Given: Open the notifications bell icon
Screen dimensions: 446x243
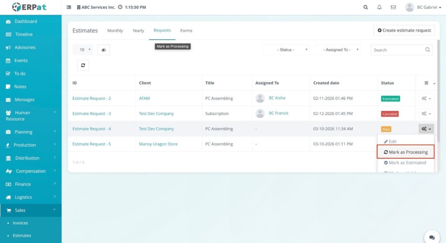Looking at the screenshot, I should pyautogui.click(x=379, y=7).
